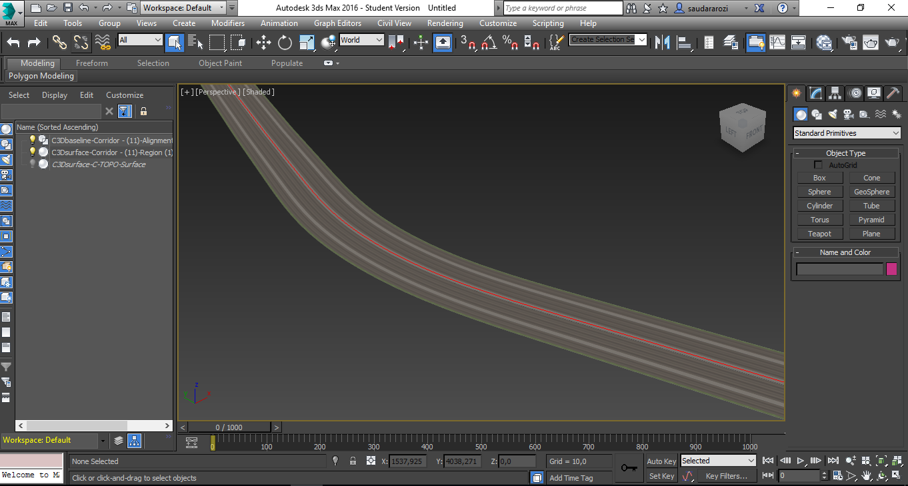Activate the Select and Rotate tool
908x486 pixels.
(x=285, y=42)
